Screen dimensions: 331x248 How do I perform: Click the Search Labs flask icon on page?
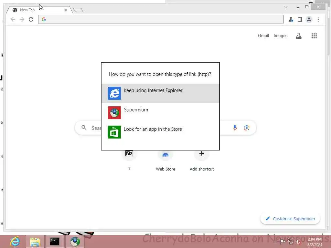(x=298, y=36)
